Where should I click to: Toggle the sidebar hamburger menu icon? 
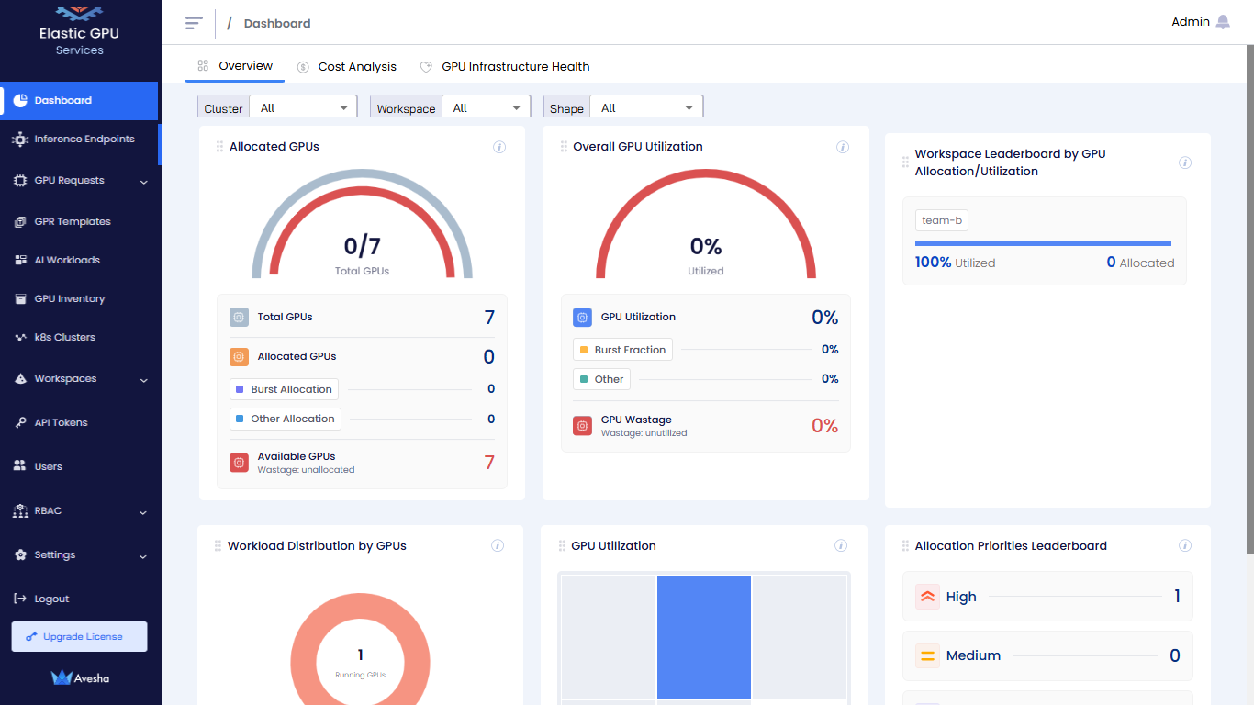194,23
